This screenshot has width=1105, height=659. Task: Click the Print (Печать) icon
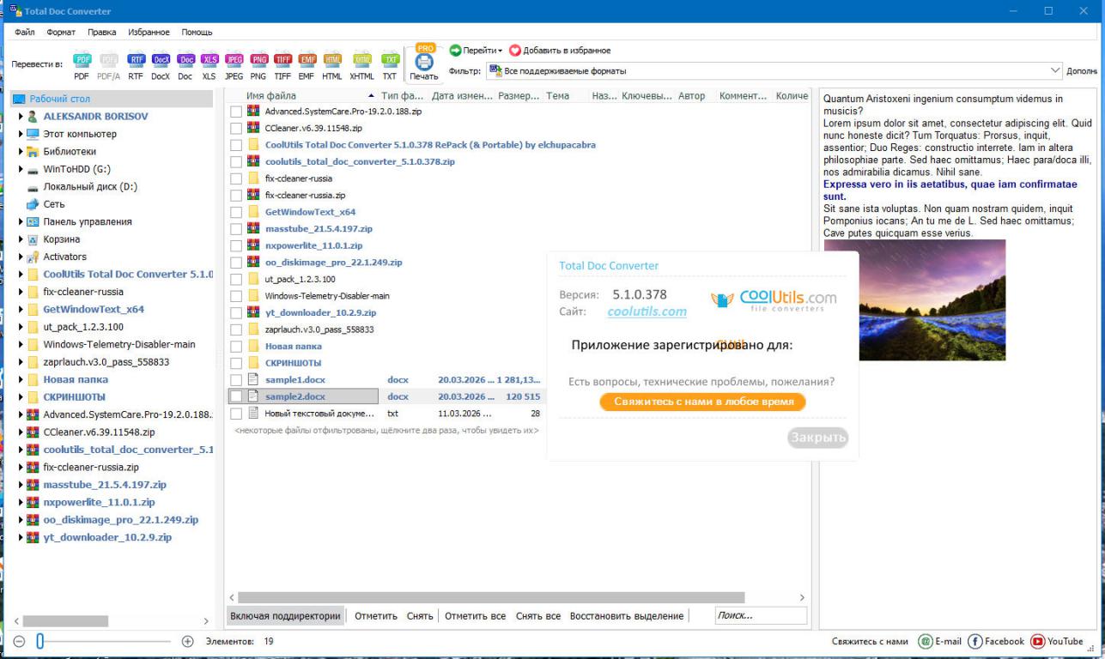(424, 63)
